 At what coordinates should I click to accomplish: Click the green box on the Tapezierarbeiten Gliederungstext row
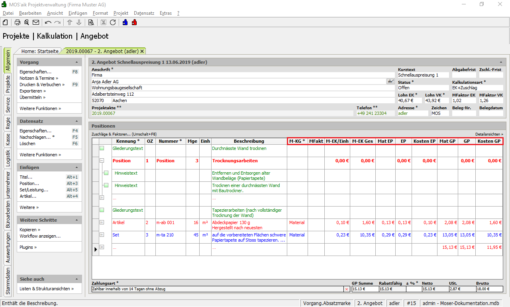click(102, 210)
